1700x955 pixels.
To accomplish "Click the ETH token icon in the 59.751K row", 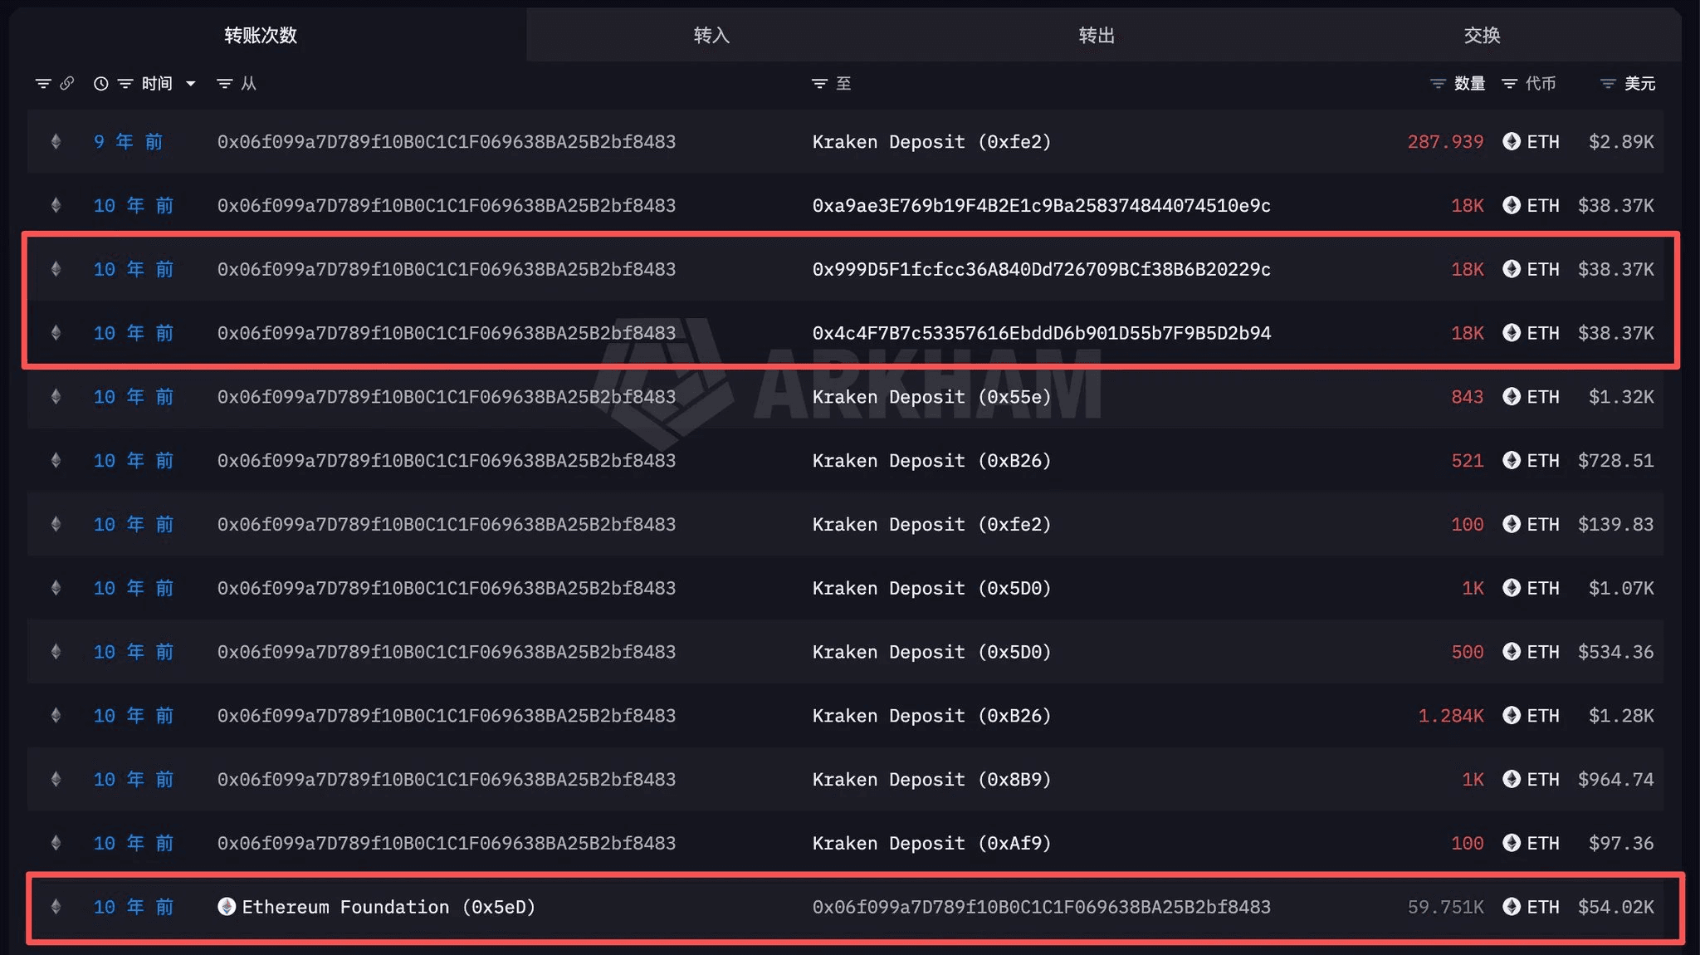I will click(x=1512, y=907).
